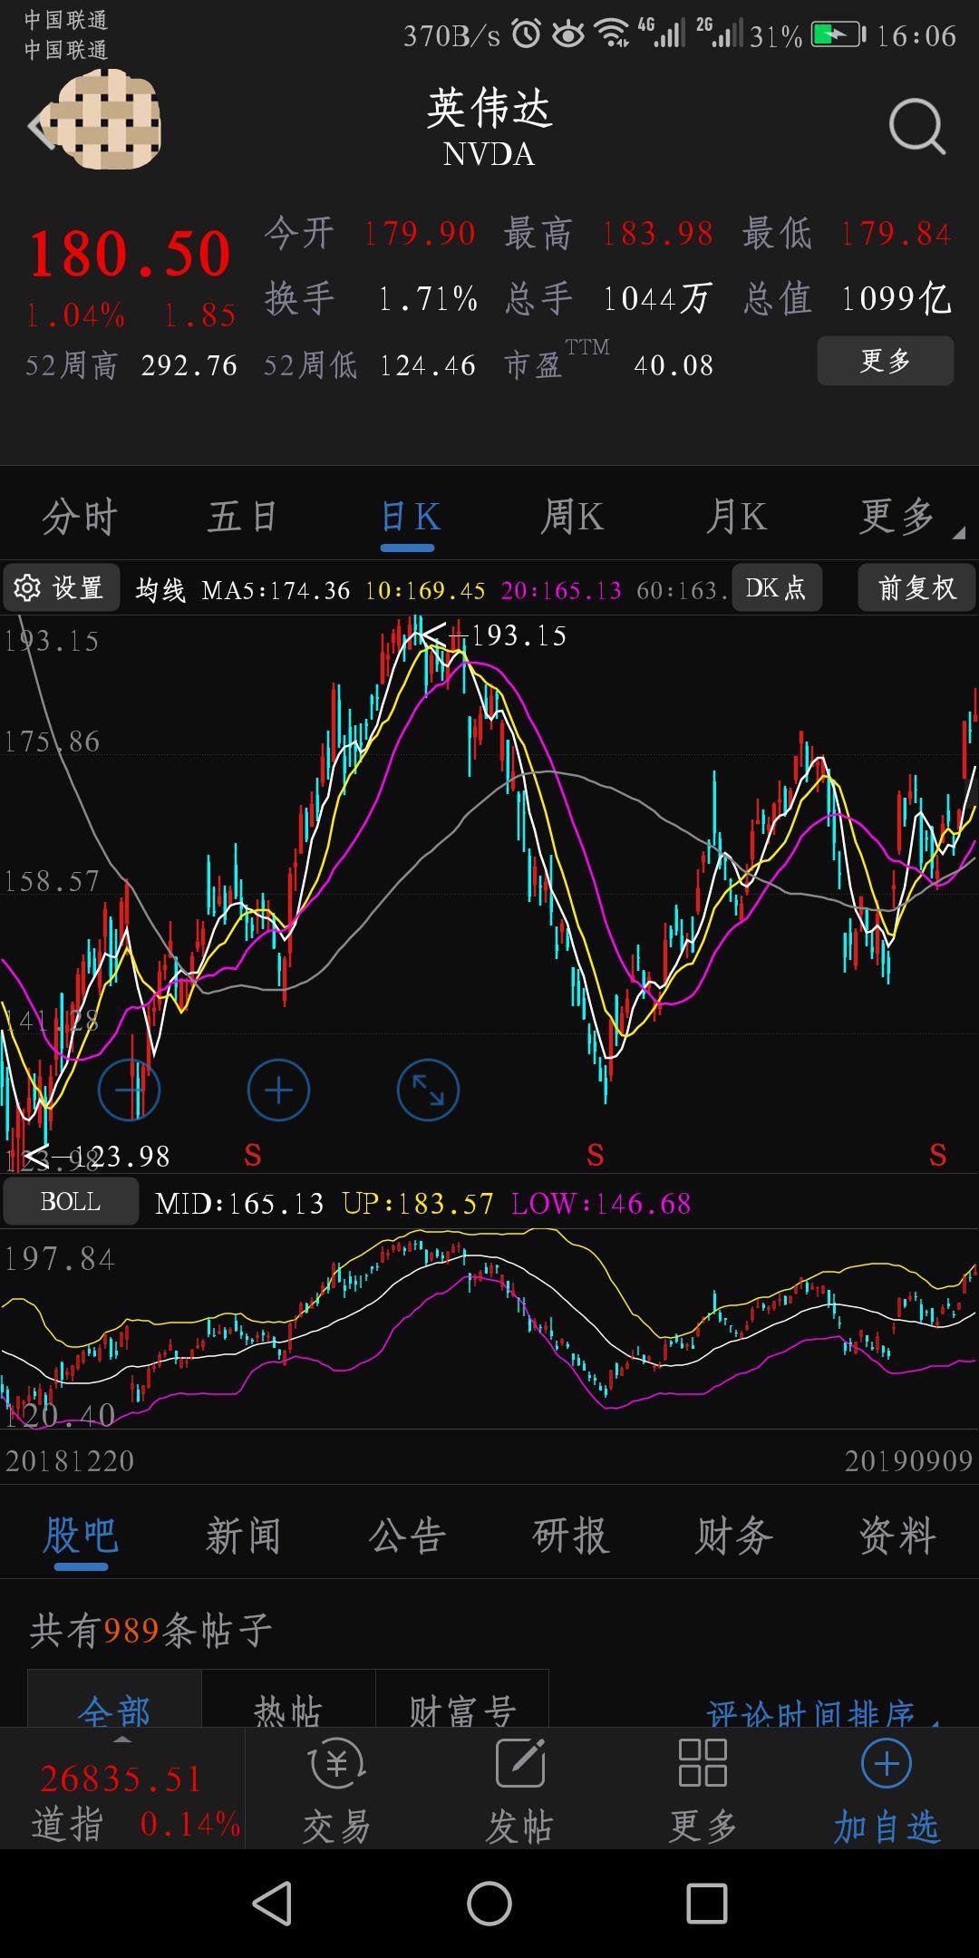This screenshot has height=1958, width=979.
Task: Switch to 五日 chart tab
Action: (242, 518)
